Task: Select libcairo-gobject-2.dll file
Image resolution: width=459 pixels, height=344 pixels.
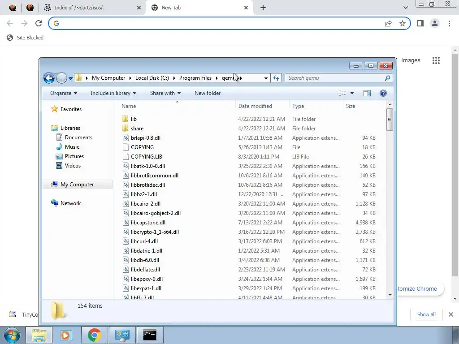Action: (x=156, y=213)
